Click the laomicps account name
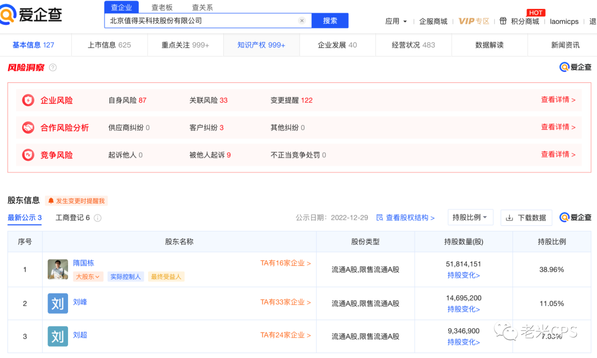The height and width of the screenshot is (358, 597). click(x=564, y=22)
